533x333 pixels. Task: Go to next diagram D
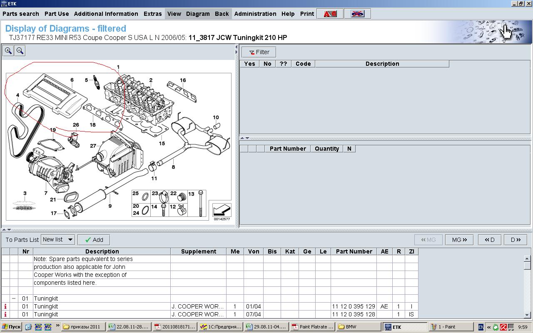[x=516, y=240]
